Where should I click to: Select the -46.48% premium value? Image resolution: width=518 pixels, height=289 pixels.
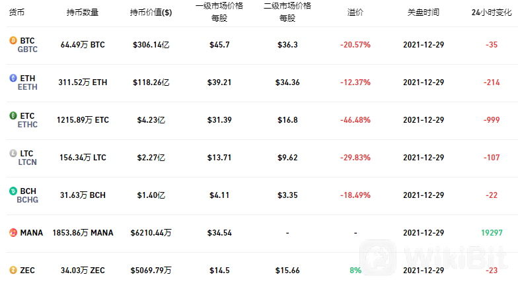coord(355,120)
